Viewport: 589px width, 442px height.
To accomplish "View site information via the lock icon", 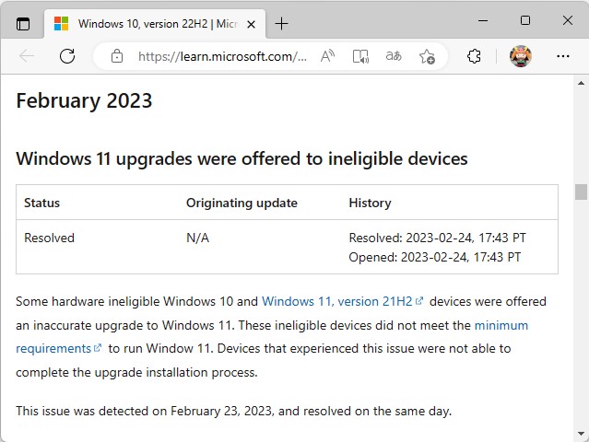I will (x=117, y=56).
